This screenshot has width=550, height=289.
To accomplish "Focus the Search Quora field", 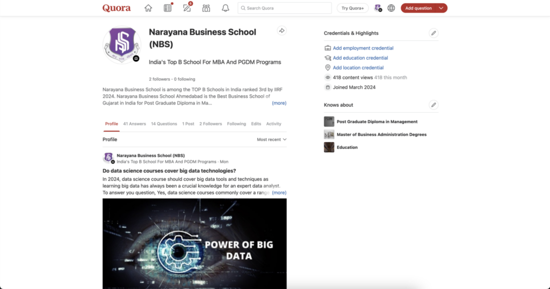I will tap(285, 8).
